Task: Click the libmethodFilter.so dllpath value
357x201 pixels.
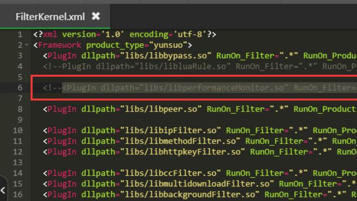Action: click(180, 142)
